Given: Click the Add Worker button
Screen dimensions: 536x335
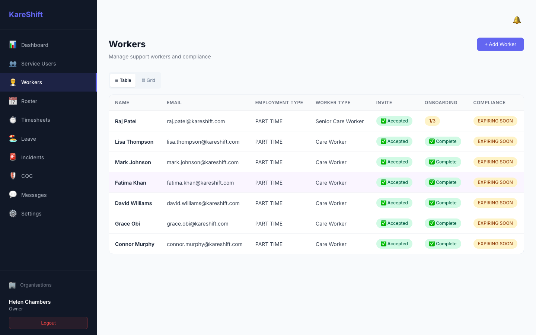Looking at the screenshot, I should 500,44.
